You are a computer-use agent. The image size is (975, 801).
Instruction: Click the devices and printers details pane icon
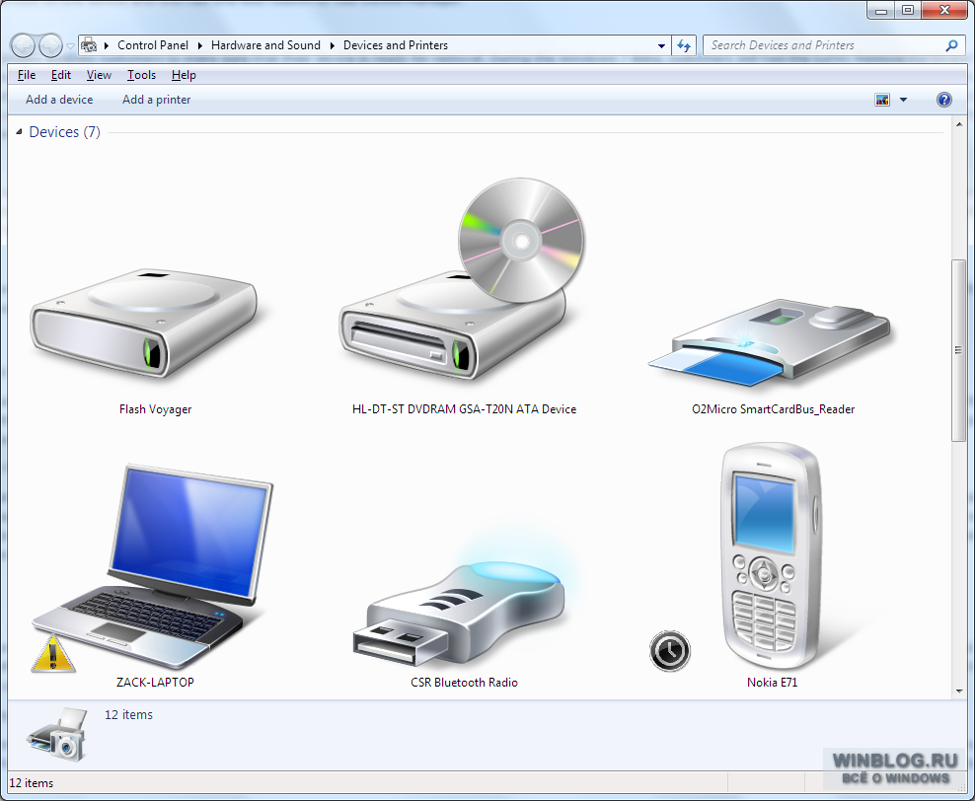56,734
